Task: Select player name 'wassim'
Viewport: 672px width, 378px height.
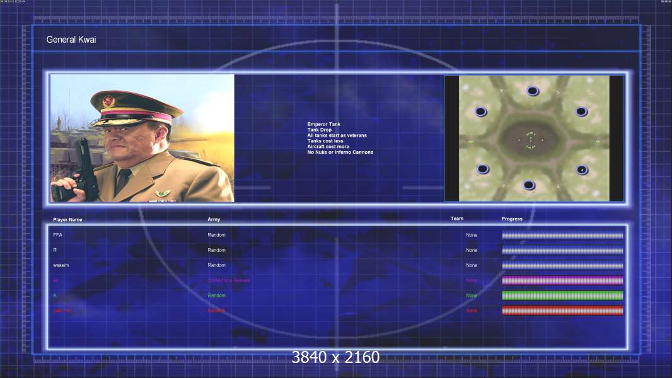Action: click(61, 265)
